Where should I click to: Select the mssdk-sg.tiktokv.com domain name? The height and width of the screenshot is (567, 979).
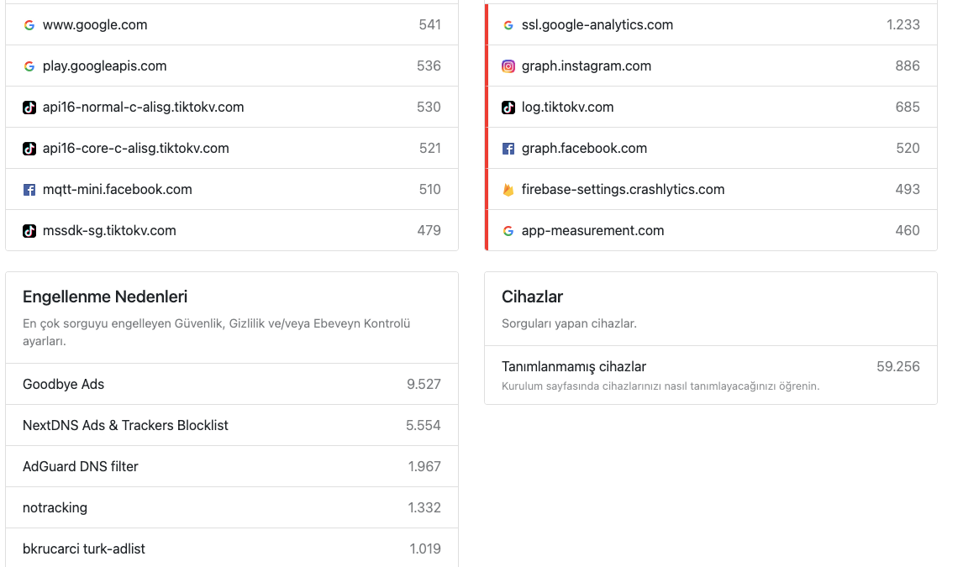point(109,231)
